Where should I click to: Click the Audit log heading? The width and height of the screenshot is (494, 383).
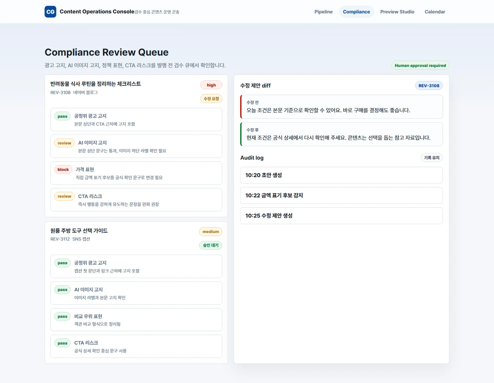coord(252,158)
